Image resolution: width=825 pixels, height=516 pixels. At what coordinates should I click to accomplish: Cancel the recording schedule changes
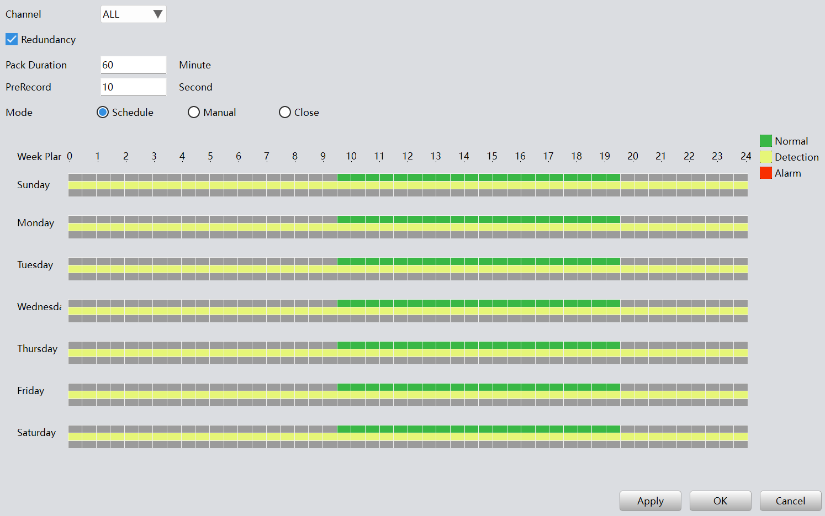(790, 501)
